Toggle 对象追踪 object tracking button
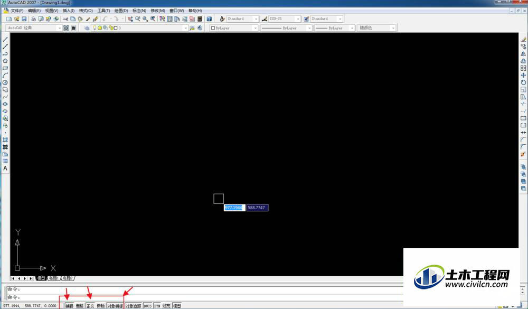This screenshot has width=528, height=309. [134, 306]
